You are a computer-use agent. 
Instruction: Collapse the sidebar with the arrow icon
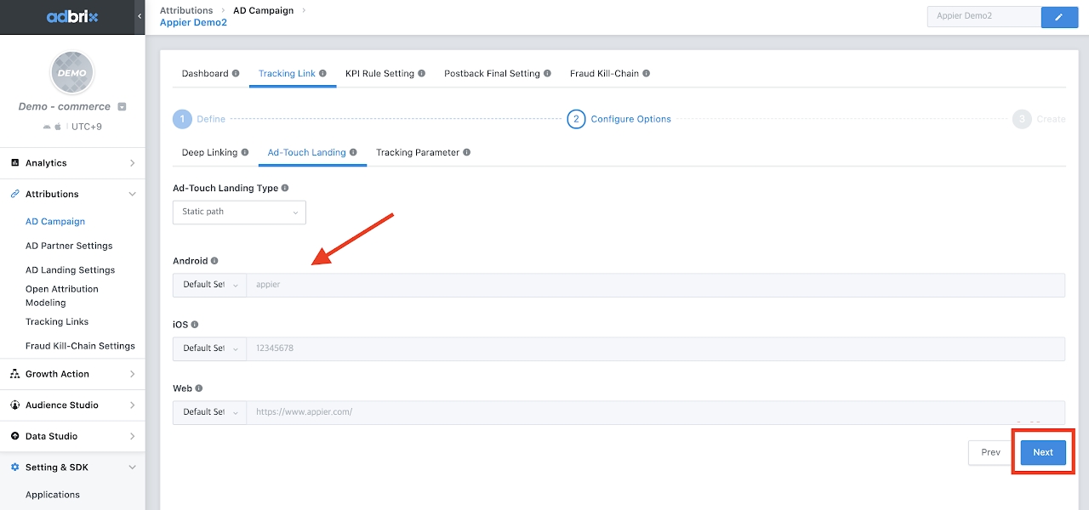click(140, 16)
